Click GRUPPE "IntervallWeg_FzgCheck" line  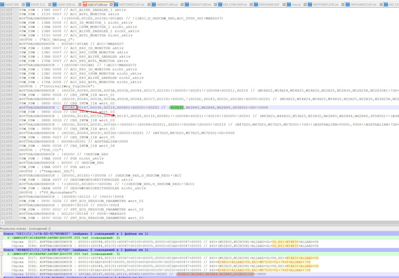(57, 86)
